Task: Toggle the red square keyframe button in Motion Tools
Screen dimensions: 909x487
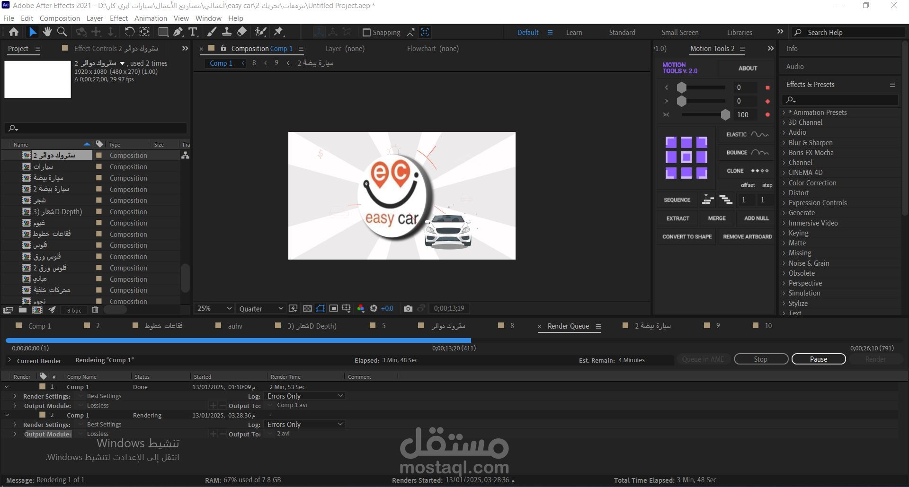Action: pos(767,88)
